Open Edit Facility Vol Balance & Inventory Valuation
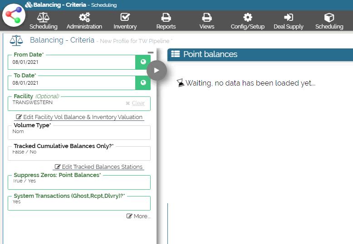Screen dimensions: 353x244 coord(79,117)
